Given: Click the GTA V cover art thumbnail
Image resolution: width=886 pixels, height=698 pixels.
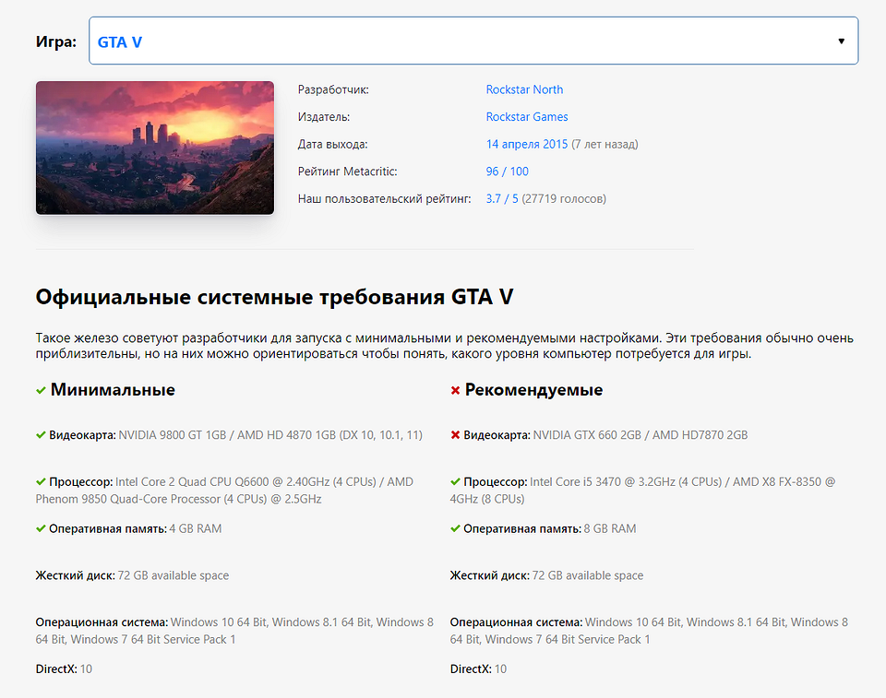Looking at the screenshot, I should click(154, 148).
